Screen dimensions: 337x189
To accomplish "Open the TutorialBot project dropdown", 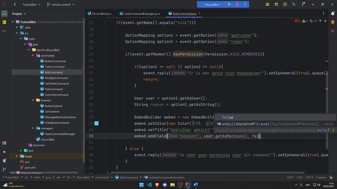I will click(x=32, y=5).
